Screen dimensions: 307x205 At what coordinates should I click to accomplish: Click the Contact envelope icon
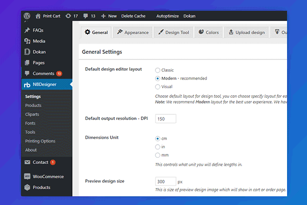click(x=28, y=162)
